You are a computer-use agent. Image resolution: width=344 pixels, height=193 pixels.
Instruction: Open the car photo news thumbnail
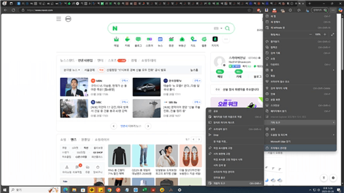click(x=147, y=87)
